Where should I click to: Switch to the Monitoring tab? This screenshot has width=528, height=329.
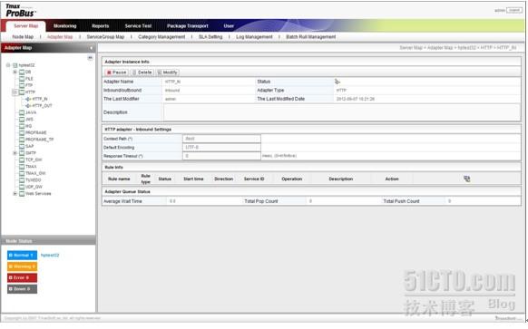65,26
